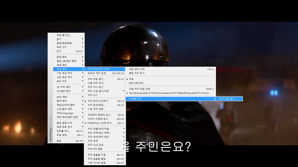Open '언어(Language)' submenu
The height and width of the screenshot is (167, 298).
pyautogui.click(x=69, y=113)
